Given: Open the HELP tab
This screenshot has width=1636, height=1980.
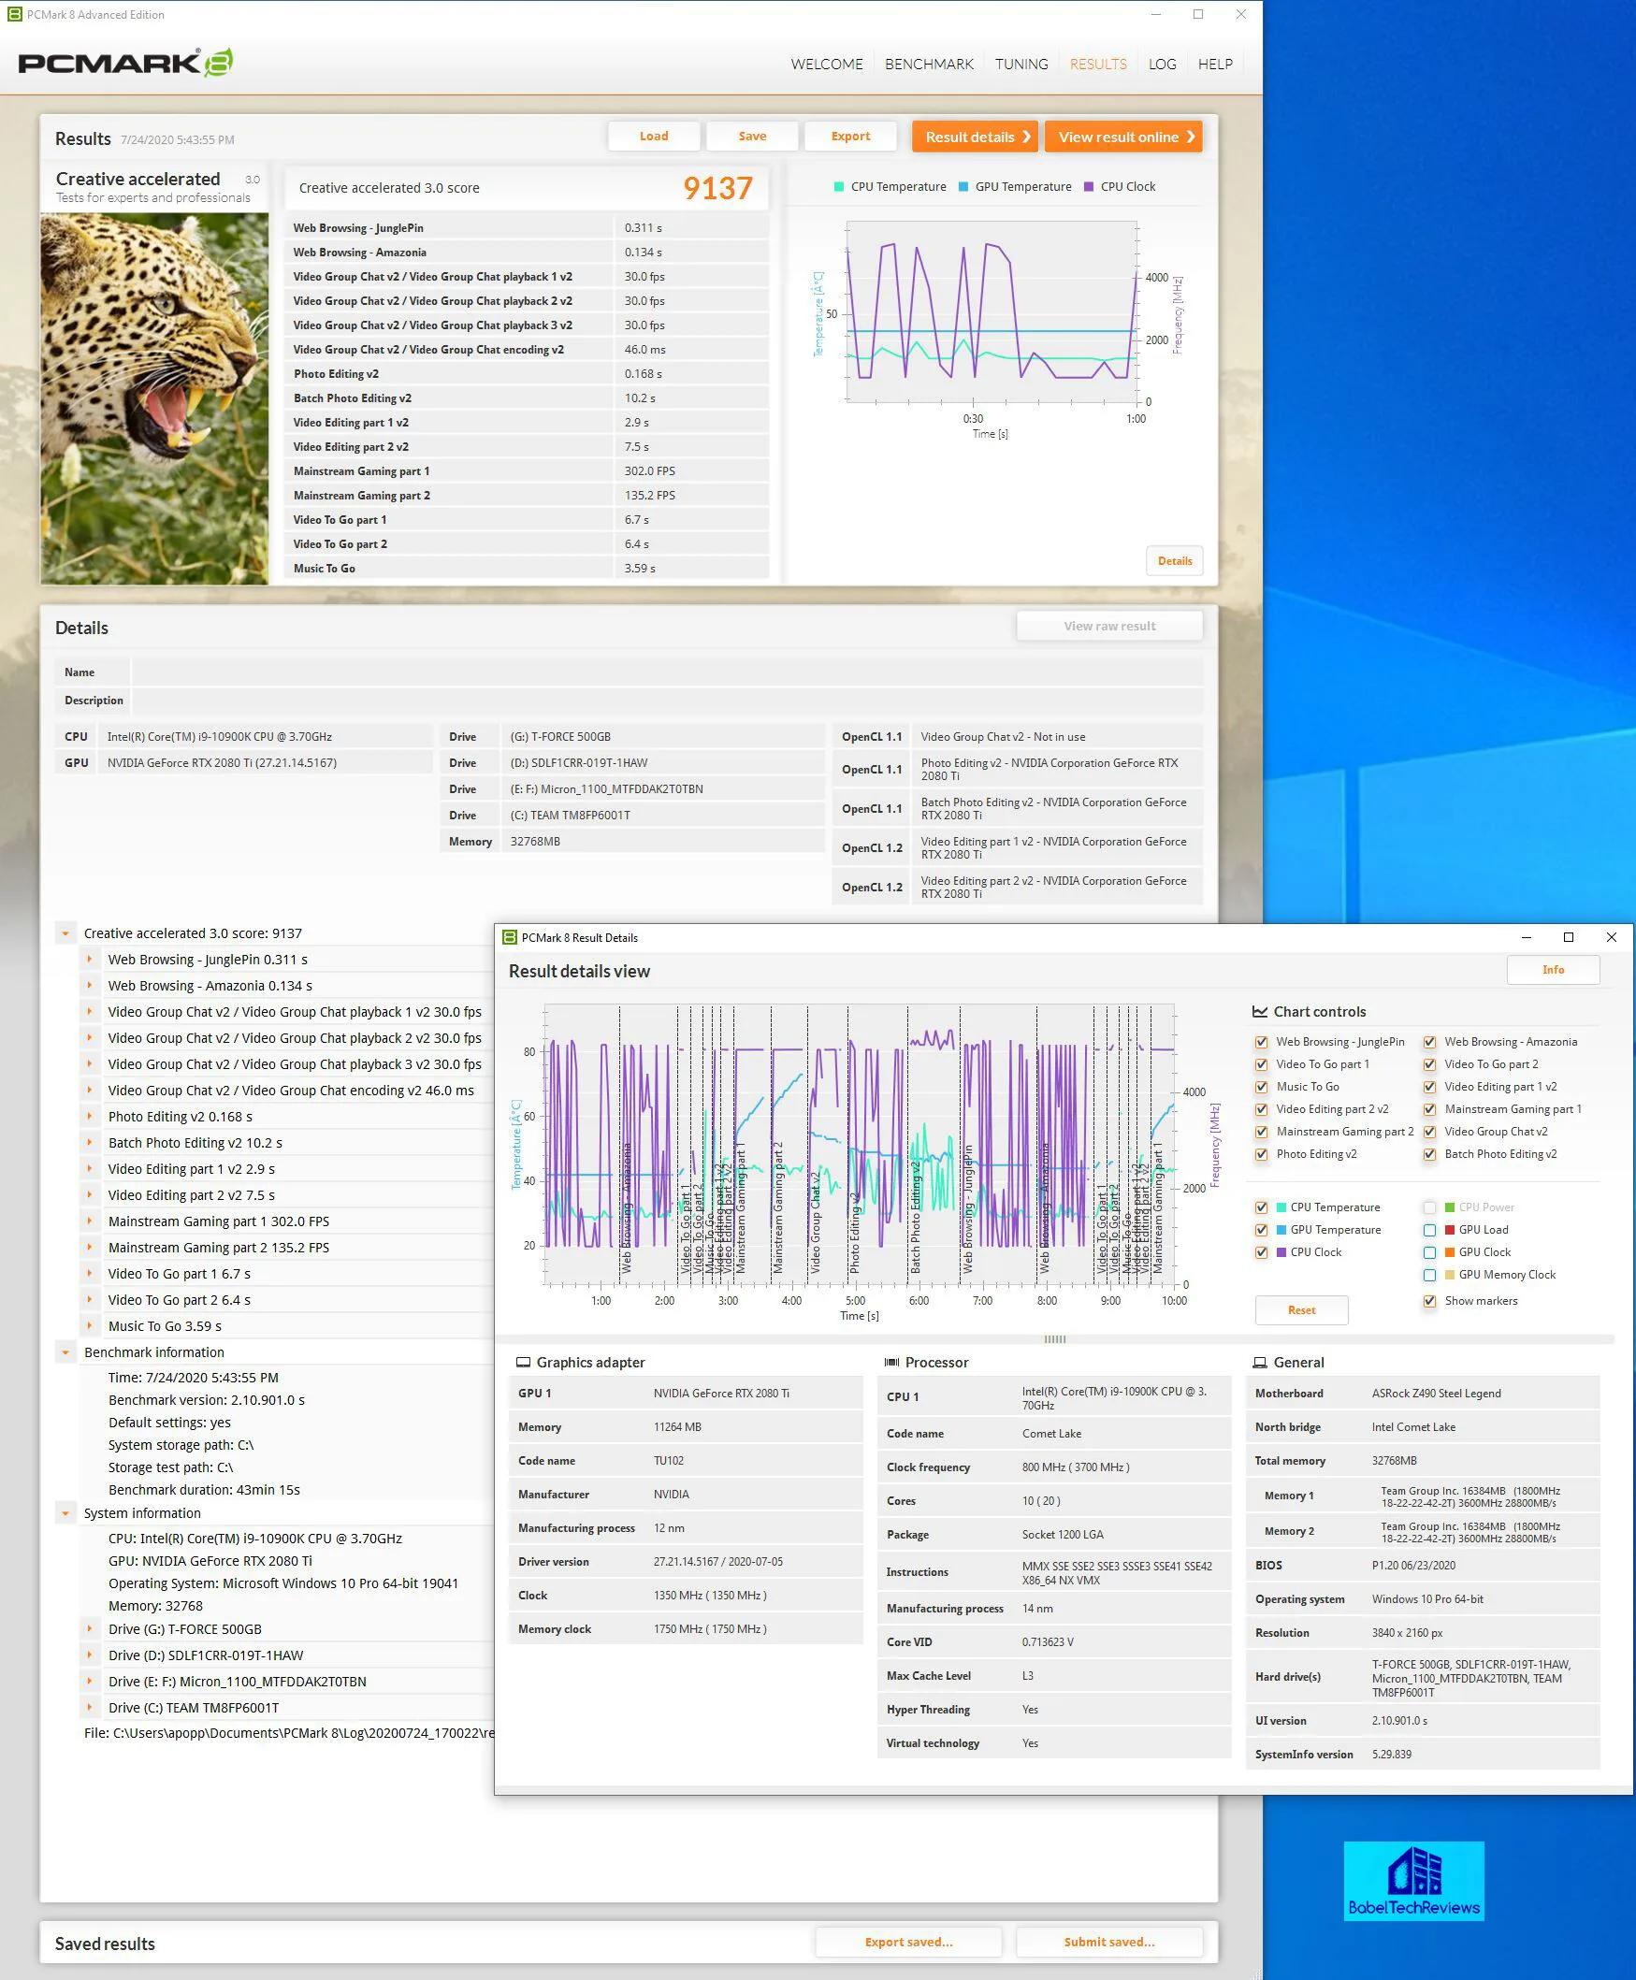Looking at the screenshot, I should click(x=1215, y=65).
